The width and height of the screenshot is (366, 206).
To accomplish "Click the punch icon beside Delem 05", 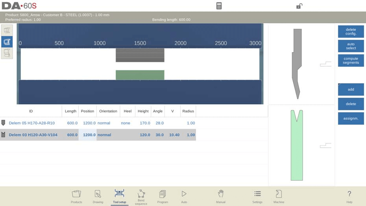I will pos(4,123).
